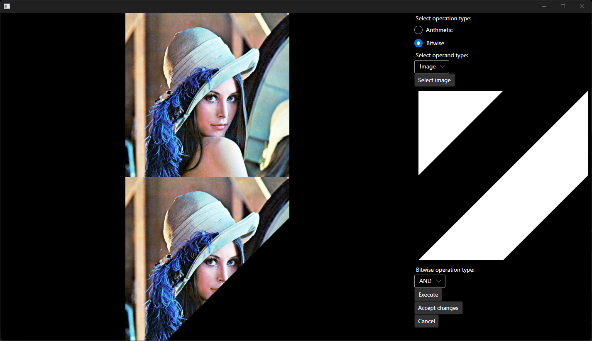The height and width of the screenshot is (341, 592).
Task: Click the Execute button
Action: point(428,295)
